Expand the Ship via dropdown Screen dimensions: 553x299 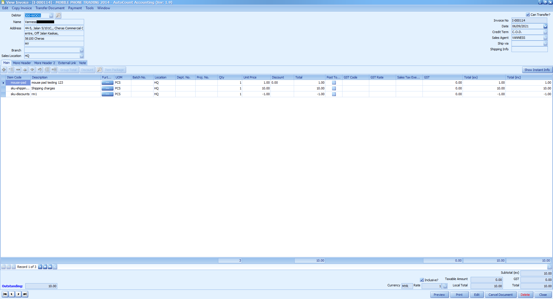(545, 43)
